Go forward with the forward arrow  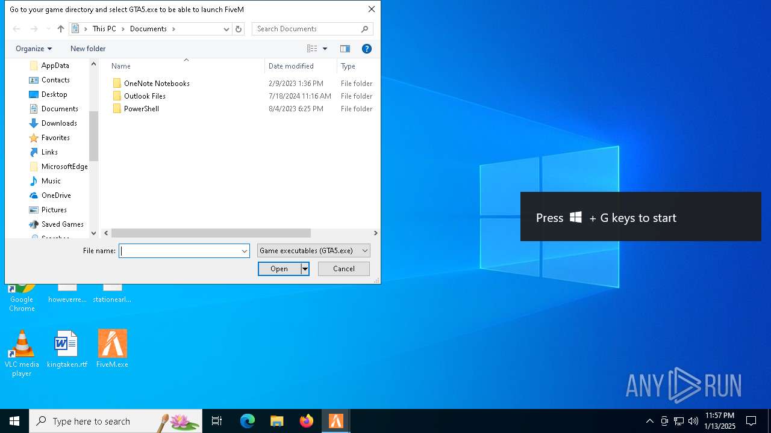click(34, 29)
